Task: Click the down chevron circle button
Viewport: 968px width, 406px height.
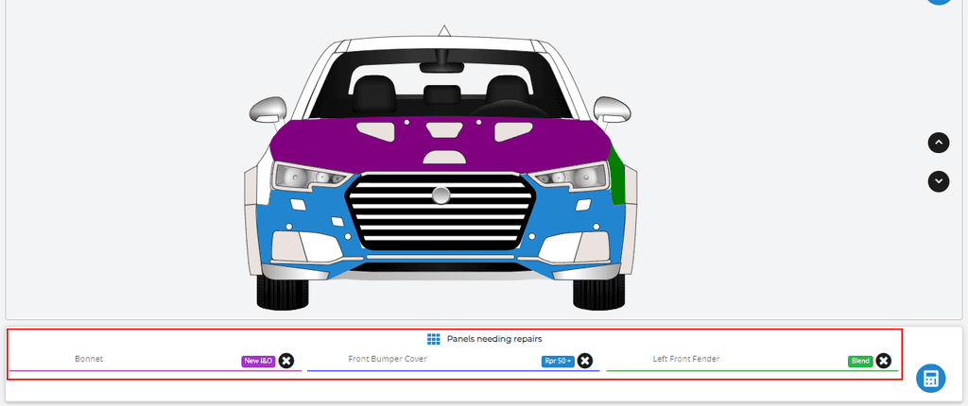Action: coord(938,179)
